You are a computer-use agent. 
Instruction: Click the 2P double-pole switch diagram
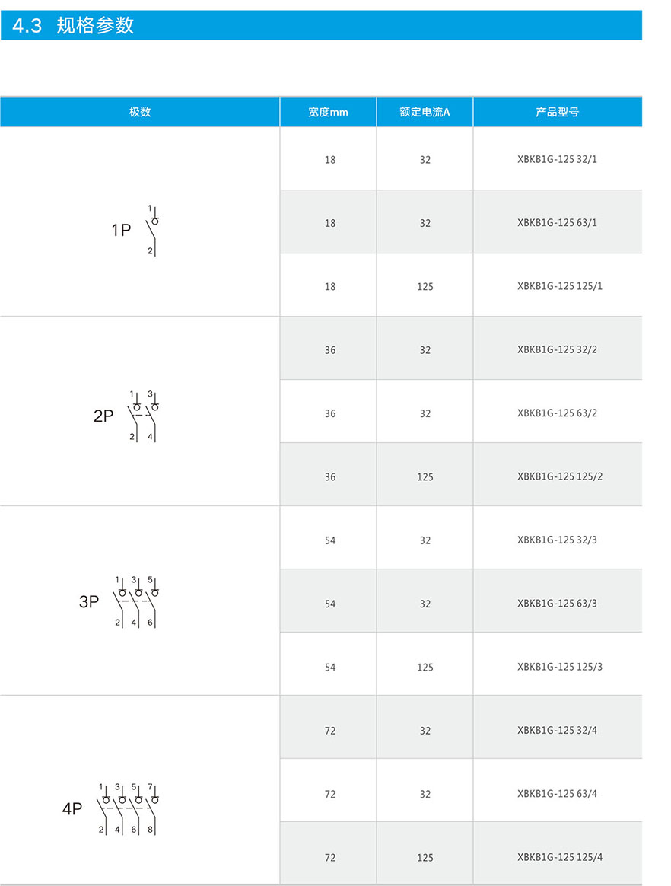pos(143,416)
